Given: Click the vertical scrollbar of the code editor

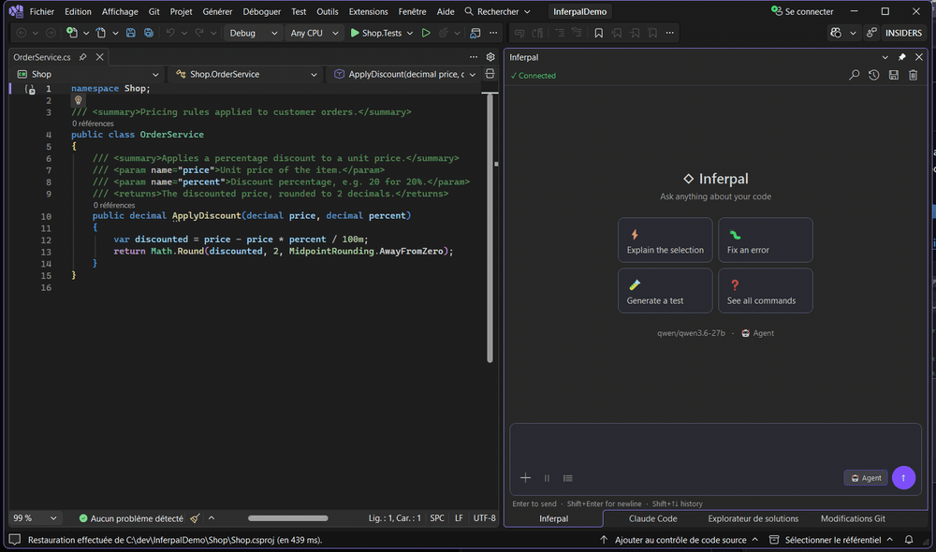Looking at the screenshot, I should tap(490, 228).
